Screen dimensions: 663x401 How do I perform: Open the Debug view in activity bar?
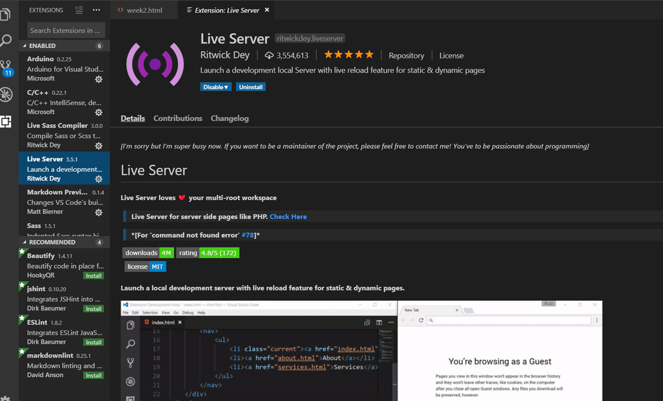coord(6,95)
